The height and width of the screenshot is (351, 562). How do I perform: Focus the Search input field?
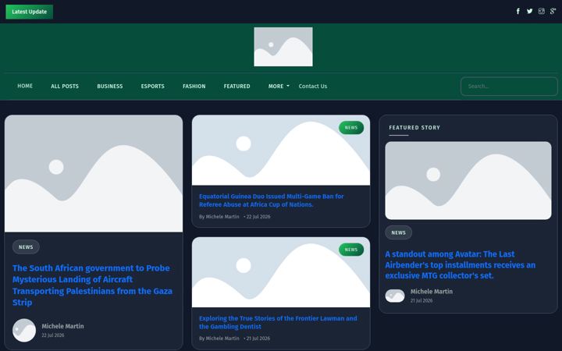pyautogui.click(x=509, y=87)
